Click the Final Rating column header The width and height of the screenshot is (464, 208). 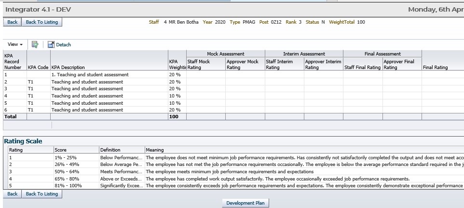pyautogui.click(x=435, y=68)
